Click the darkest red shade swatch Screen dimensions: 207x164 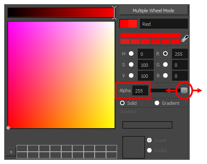(125, 41)
